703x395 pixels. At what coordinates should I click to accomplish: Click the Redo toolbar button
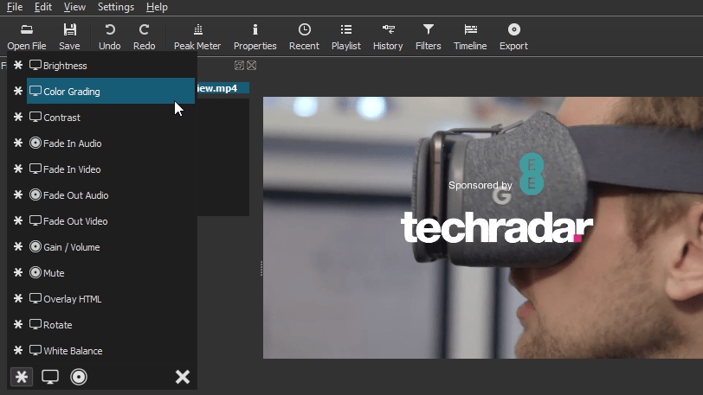tap(144, 36)
